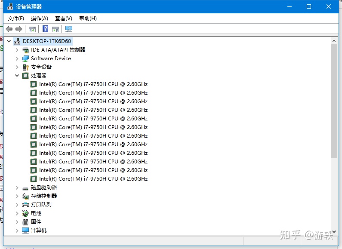Toggle the show/hide action pane button

55,29
